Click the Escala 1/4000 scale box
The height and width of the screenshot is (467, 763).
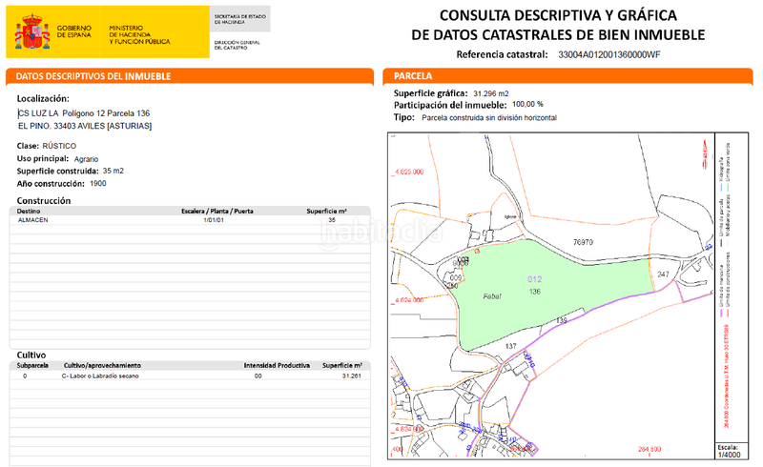point(730,451)
